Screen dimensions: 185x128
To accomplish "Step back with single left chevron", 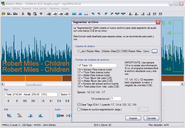I will pyautogui.click(x=8, y=101).
